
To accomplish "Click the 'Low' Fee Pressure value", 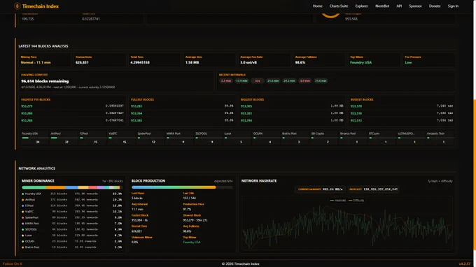I will click(408, 62).
